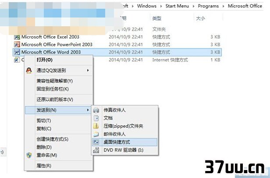Click the Internet shortcut file icon
The width and height of the screenshot is (270, 178).
coord(17,60)
